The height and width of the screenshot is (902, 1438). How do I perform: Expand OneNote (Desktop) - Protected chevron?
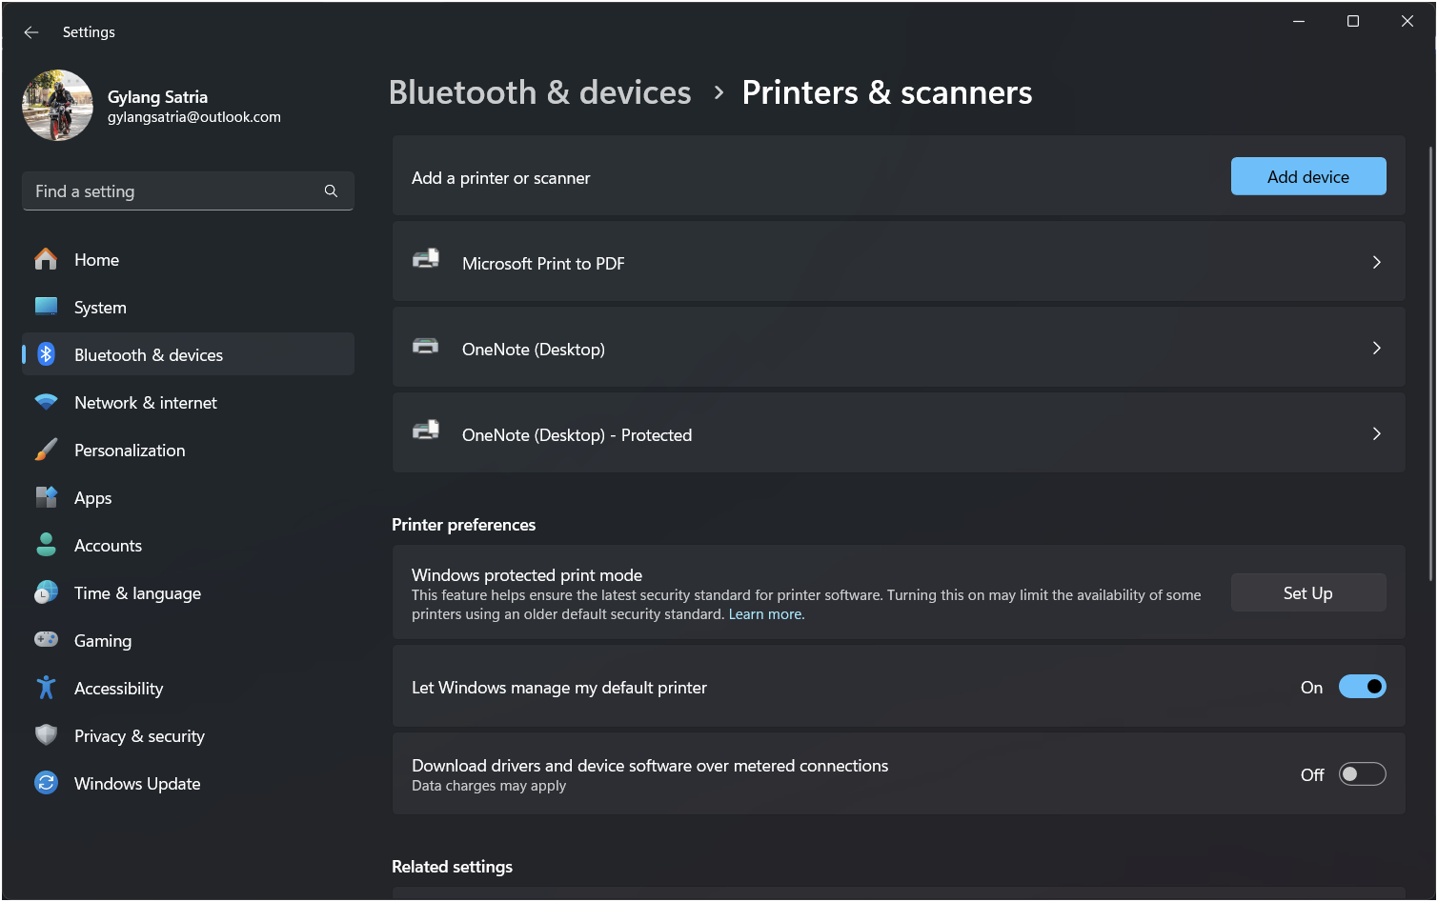click(x=1376, y=433)
